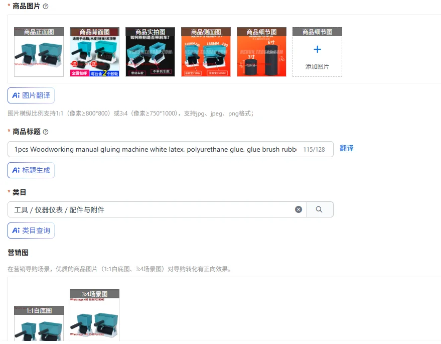This screenshot has width=441, height=344.
Task: Click the plus icon to add image
Action: [317, 49]
